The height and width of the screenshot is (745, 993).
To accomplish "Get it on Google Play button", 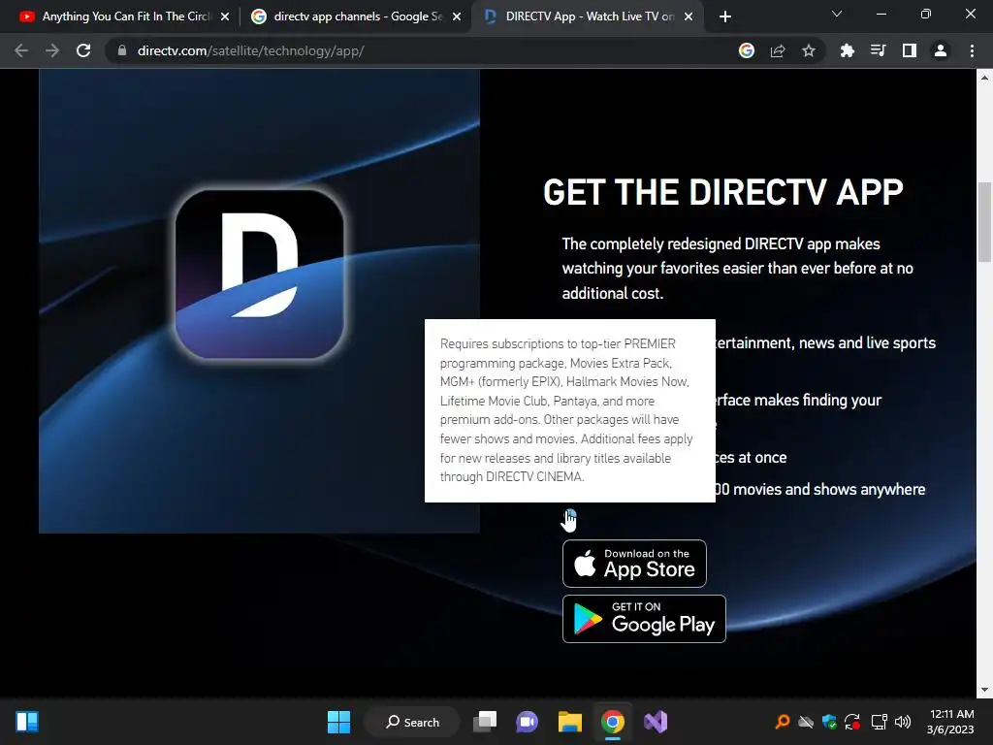I will click(x=644, y=618).
